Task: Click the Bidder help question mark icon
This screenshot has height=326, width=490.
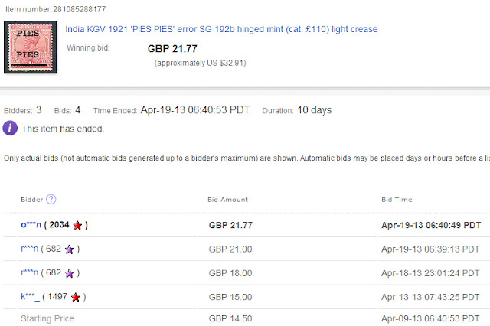Action: tap(51, 199)
